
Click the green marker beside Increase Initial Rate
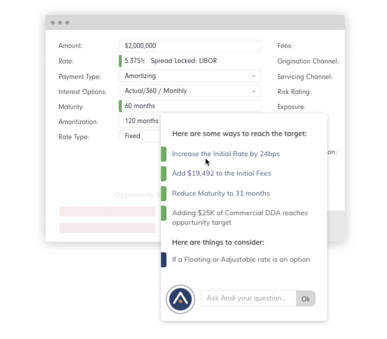point(164,154)
